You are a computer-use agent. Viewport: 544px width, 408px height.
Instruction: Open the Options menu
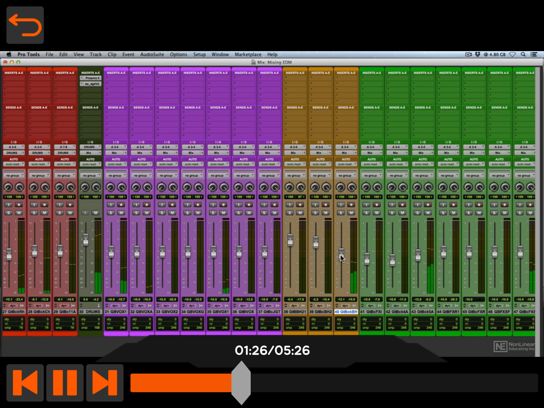(x=178, y=54)
